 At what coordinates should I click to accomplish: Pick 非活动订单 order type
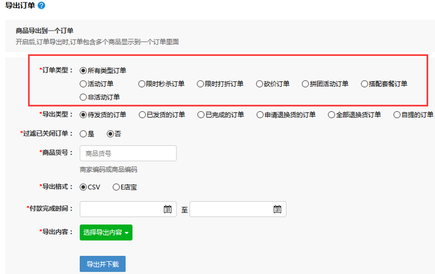pos(83,97)
